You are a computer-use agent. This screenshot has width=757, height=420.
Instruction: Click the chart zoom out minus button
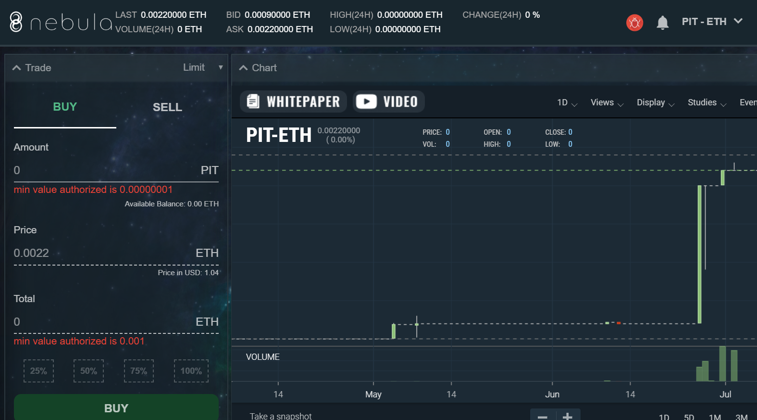click(x=543, y=416)
